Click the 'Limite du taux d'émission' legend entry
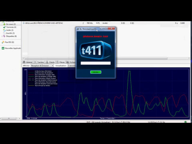192x144 pixels. tap(43, 71)
